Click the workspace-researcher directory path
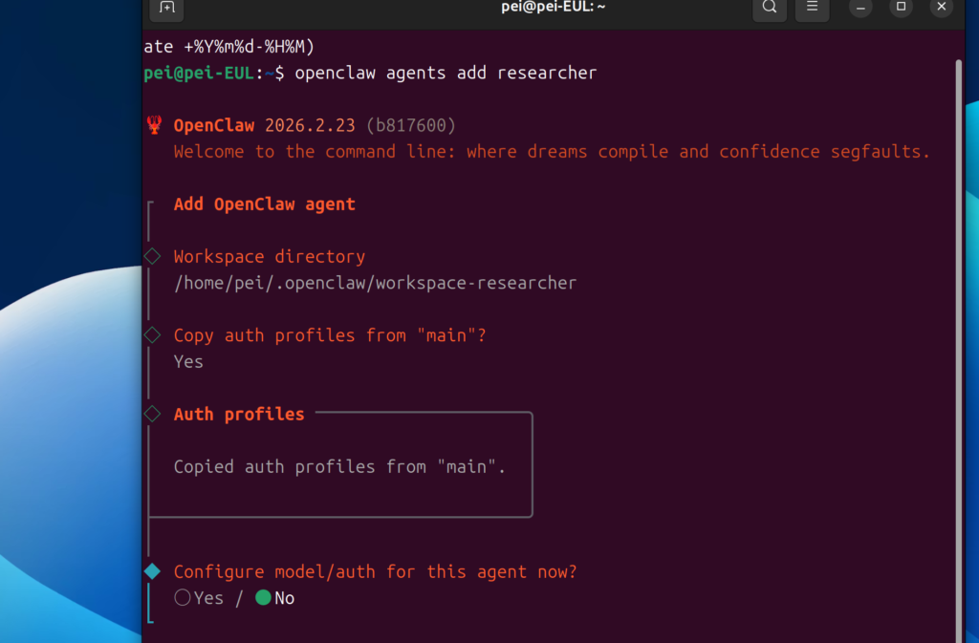This screenshot has width=979, height=643. click(x=375, y=283)
